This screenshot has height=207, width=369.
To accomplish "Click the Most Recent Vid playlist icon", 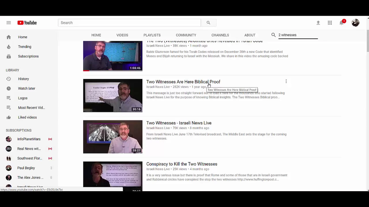I will click(x=9, y=108).
